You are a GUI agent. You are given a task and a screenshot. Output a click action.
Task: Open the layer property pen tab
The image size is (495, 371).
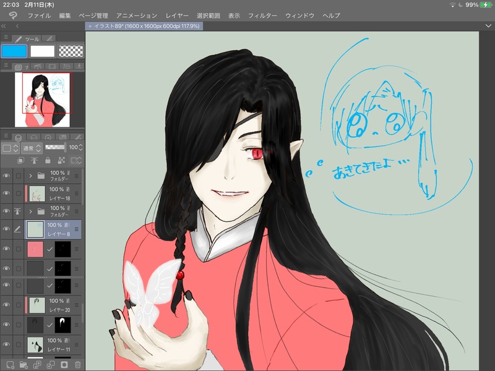77,137
